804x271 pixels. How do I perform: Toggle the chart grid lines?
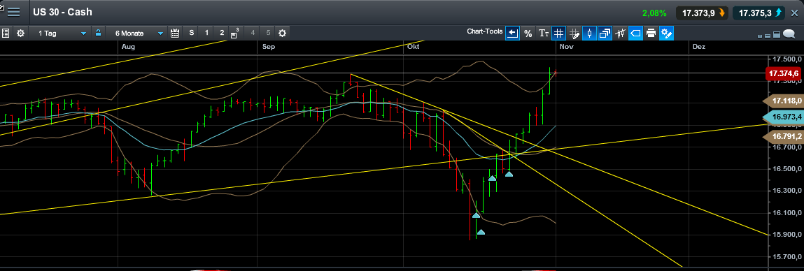(559, 34)
